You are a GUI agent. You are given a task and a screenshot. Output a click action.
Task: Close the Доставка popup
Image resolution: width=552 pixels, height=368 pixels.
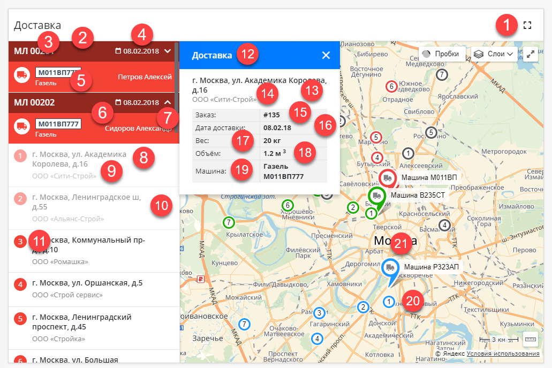[326, 55]
